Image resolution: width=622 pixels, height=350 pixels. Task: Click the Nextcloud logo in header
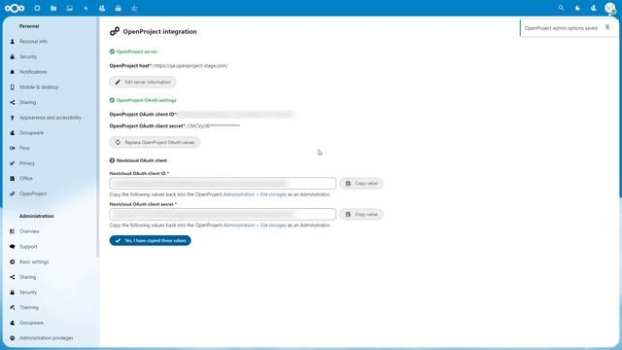coord(15,8)
